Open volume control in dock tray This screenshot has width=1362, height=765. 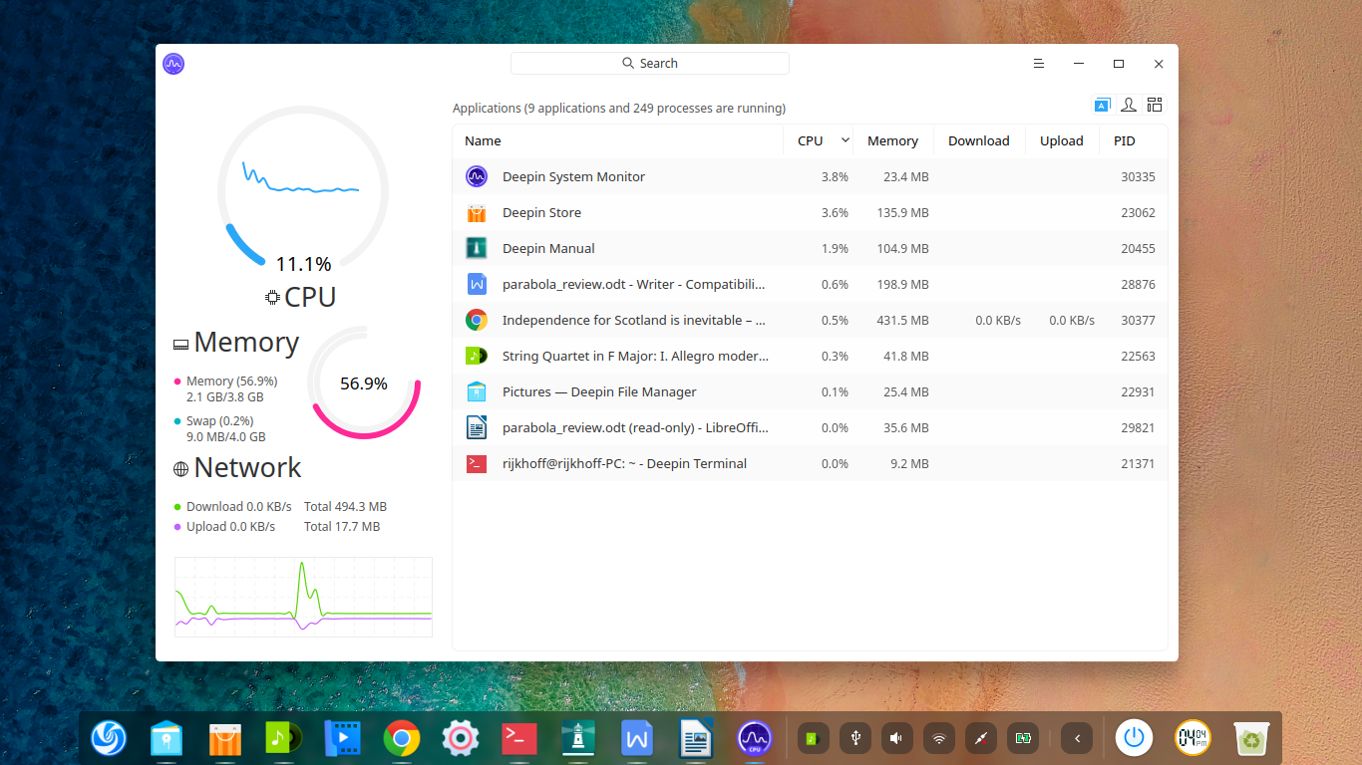[896, 738]
